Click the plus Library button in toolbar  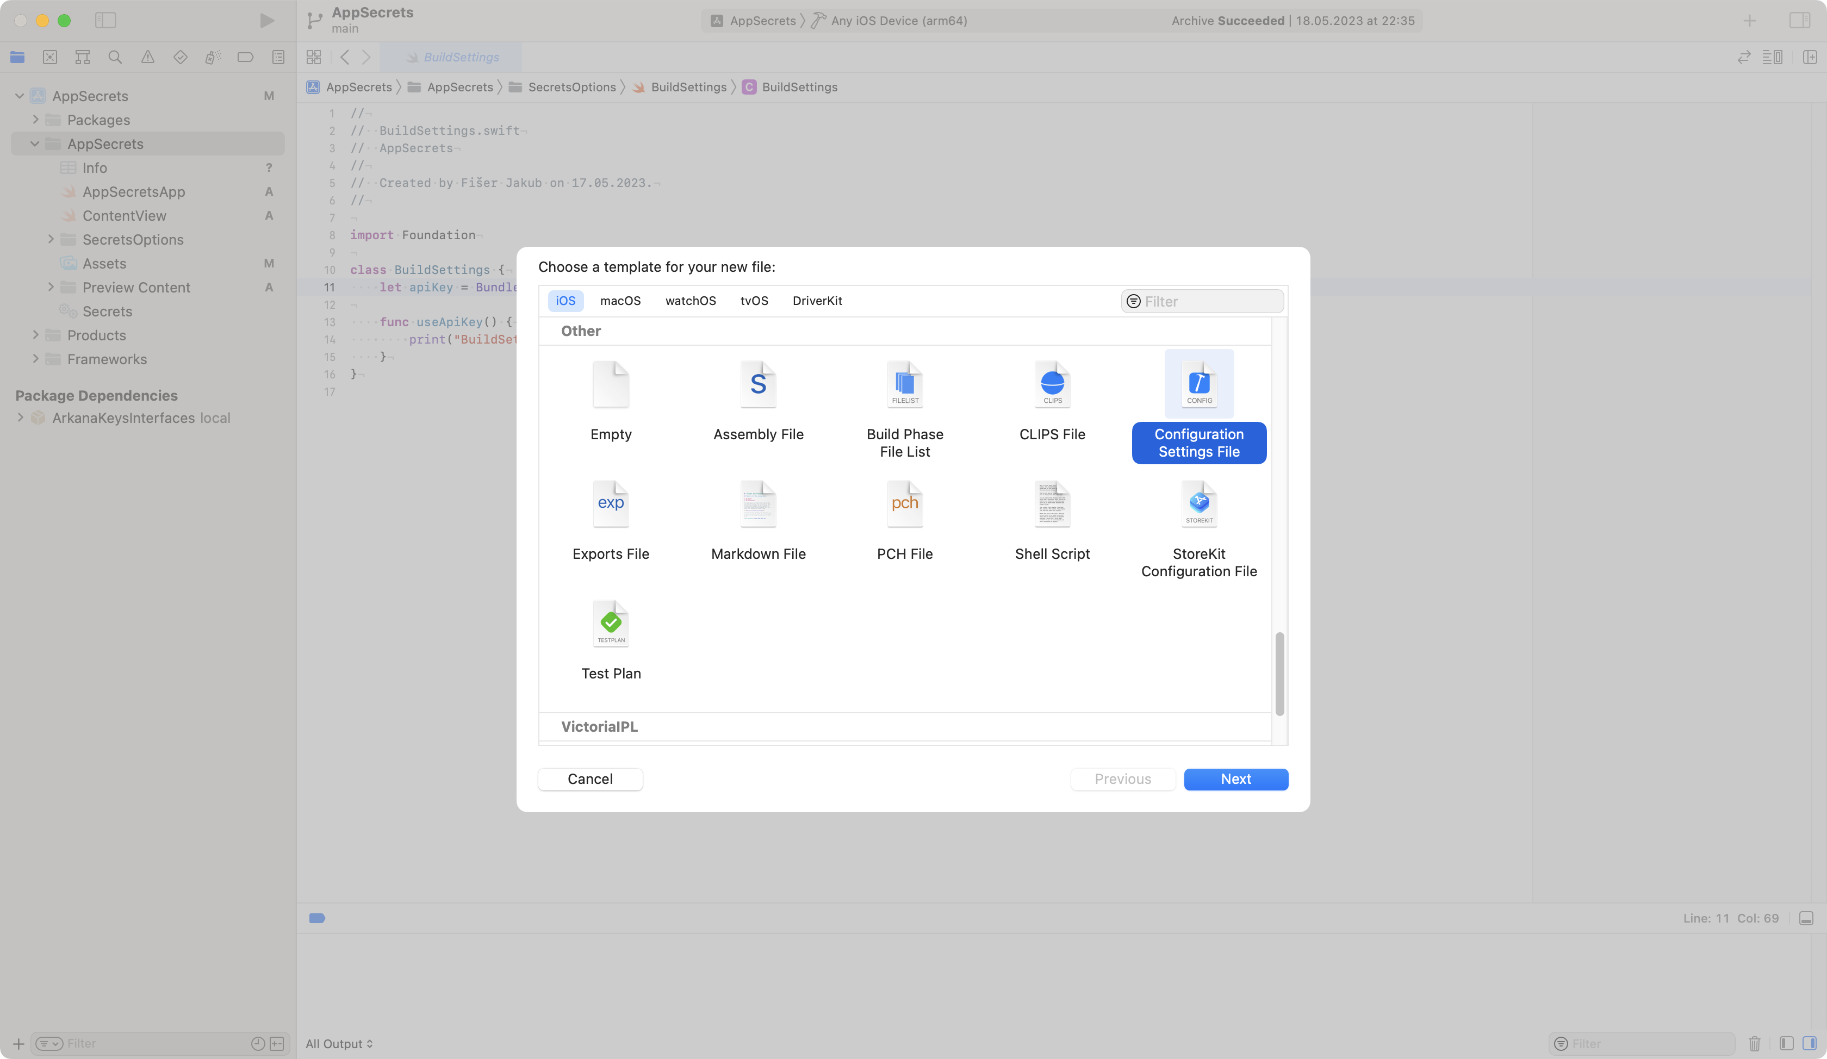click(1749, 20)
